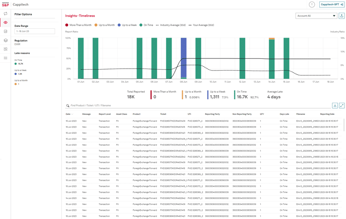Sort by the Date column arrow

[73, 114]
